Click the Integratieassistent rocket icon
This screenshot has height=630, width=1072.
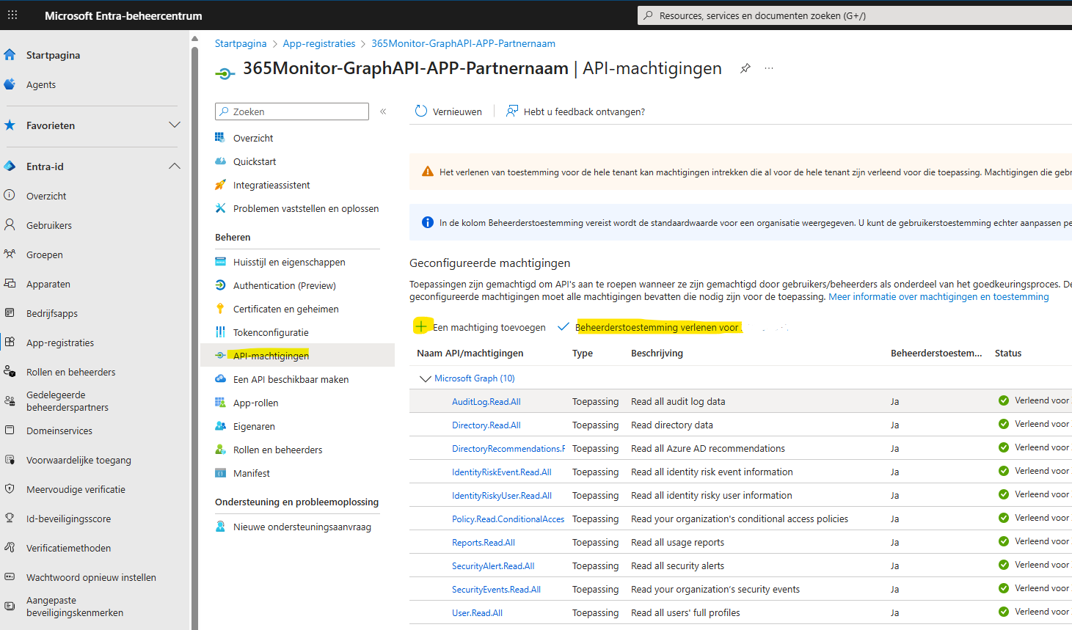pyautogui.click(x=220, y=185)
